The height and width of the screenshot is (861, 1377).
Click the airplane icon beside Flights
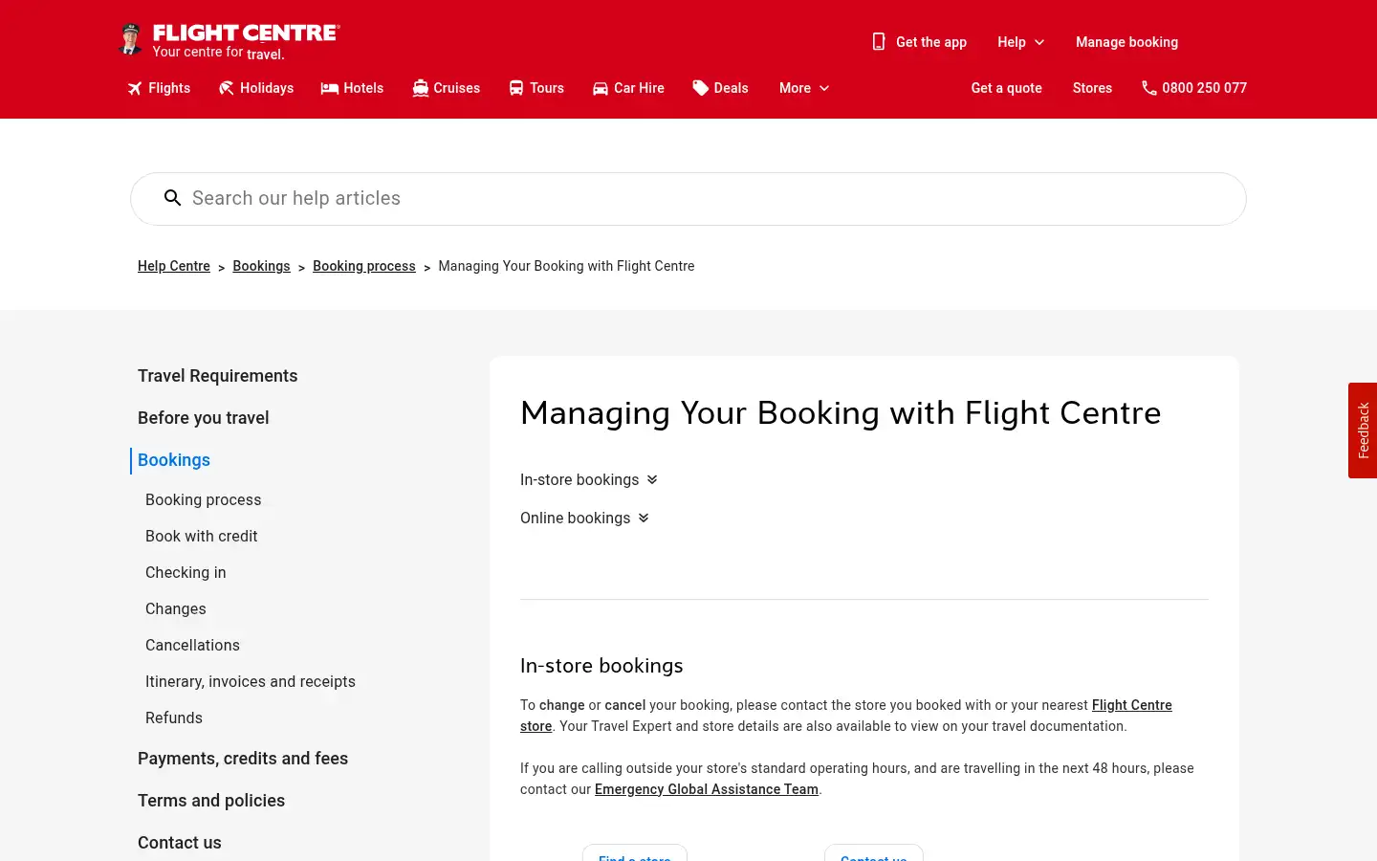click(135, 88)
